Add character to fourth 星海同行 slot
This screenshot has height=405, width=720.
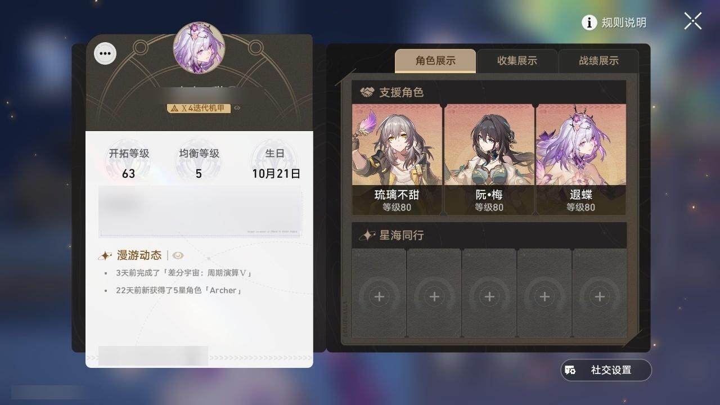pos(544,293)
